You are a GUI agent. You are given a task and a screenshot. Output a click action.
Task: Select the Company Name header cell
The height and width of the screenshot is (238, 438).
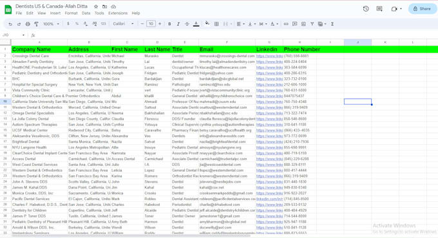pos(39,50)
